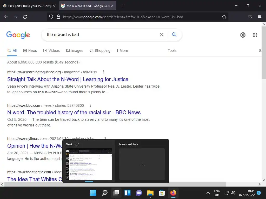This screenshot has height=199, width=266.
Task: Open 'Straight Talk About the N-Word' result
Action: pyautogui.click(x=68, y=79)
